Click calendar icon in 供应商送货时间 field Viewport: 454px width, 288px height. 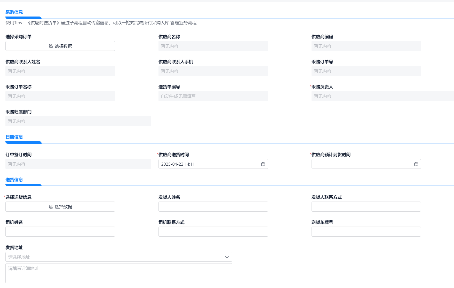263,164
